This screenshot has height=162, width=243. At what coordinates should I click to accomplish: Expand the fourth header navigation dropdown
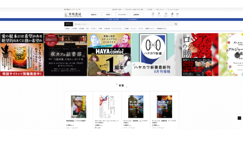137,15
